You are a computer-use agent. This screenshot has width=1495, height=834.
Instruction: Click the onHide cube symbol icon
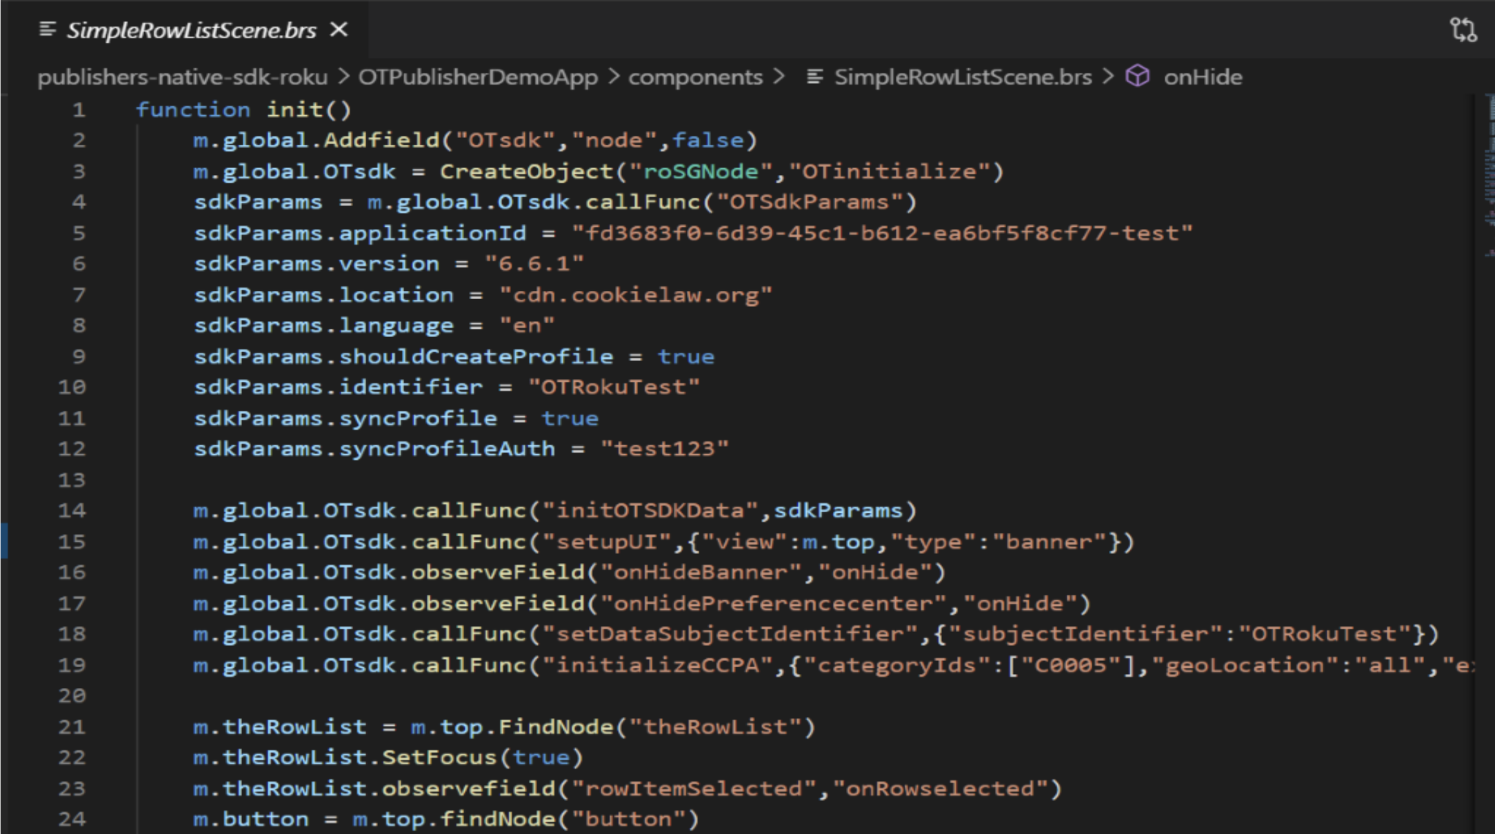[x=1137, y=76]
